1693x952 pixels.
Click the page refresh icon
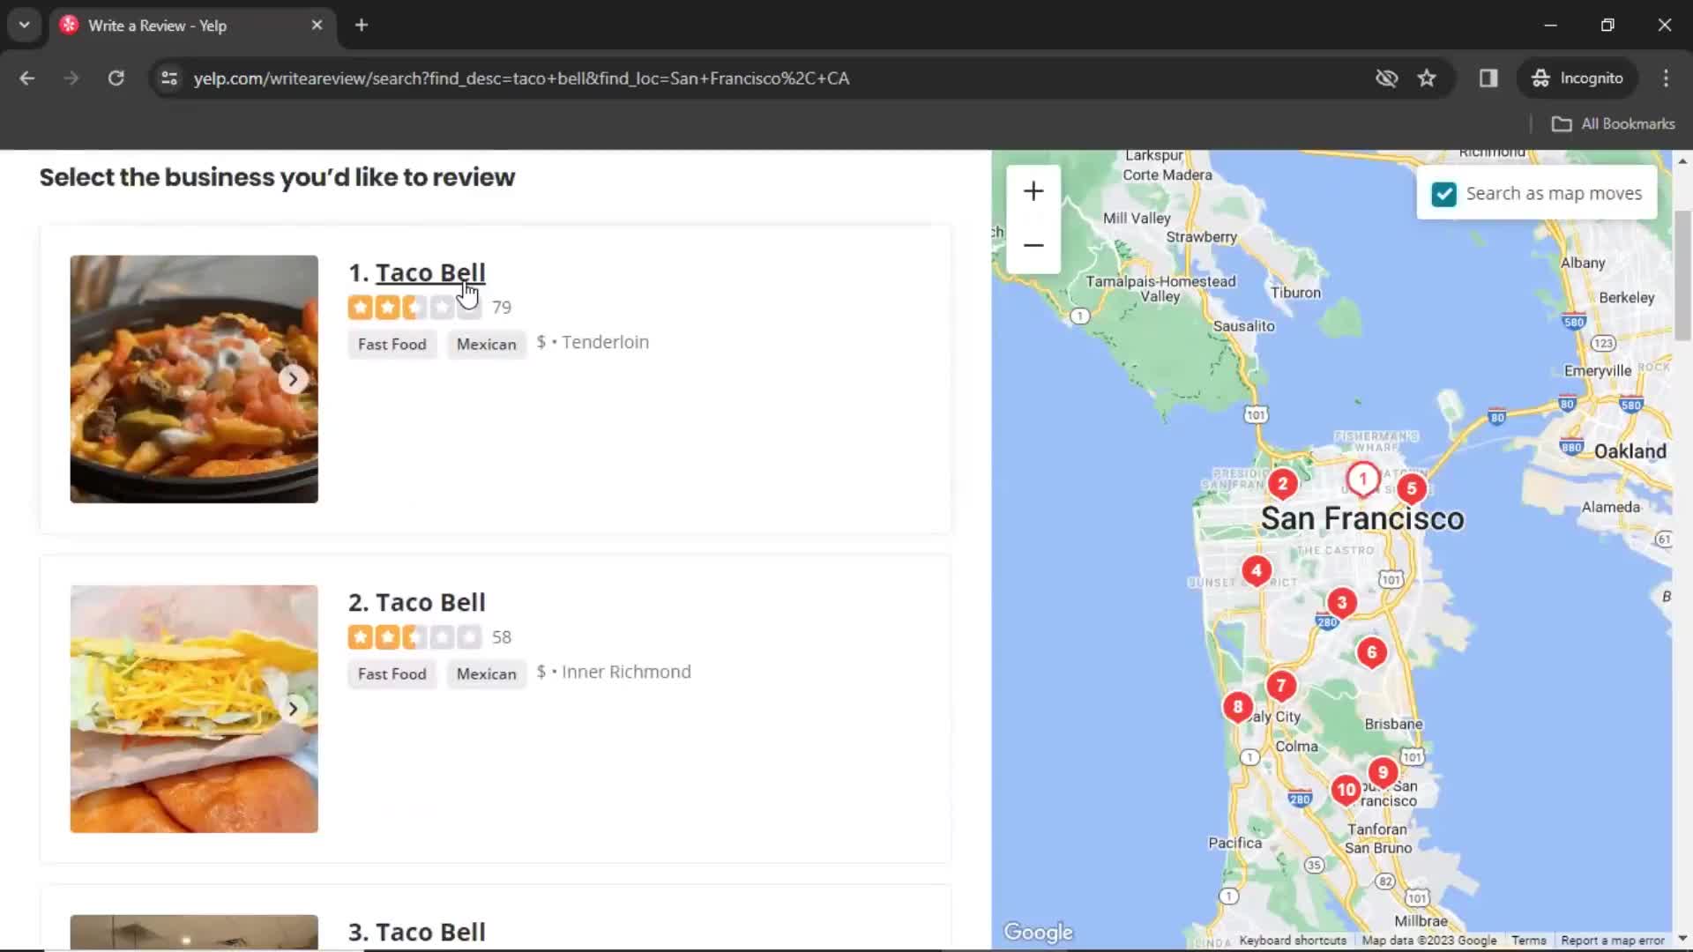click(116, 78)
